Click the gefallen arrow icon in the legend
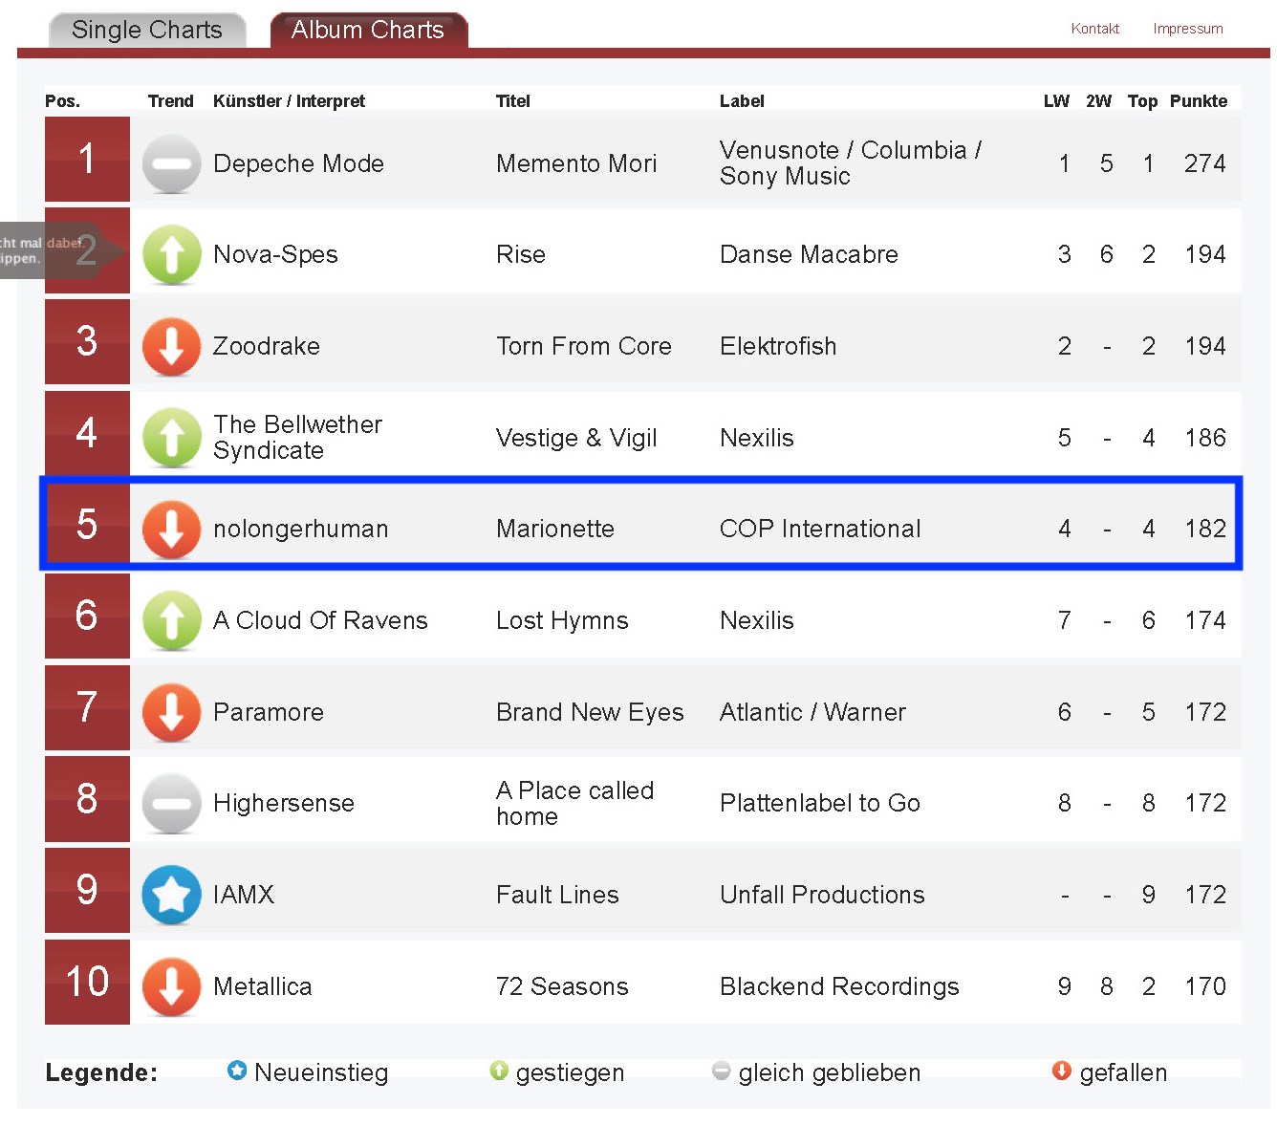The height and width of the screenshot is (1147, 1277). (1061, 1071)
